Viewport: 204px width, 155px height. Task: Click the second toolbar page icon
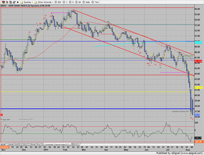pos(7,2)
